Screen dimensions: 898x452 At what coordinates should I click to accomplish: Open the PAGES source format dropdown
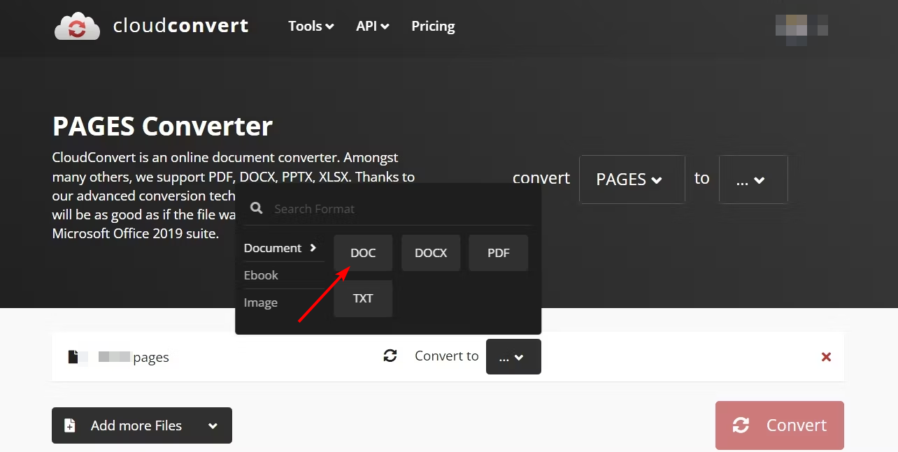click(x=632, y=180)
